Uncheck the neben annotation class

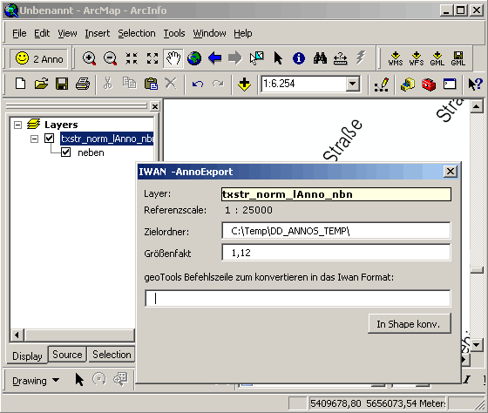click(x=65, y=152)
